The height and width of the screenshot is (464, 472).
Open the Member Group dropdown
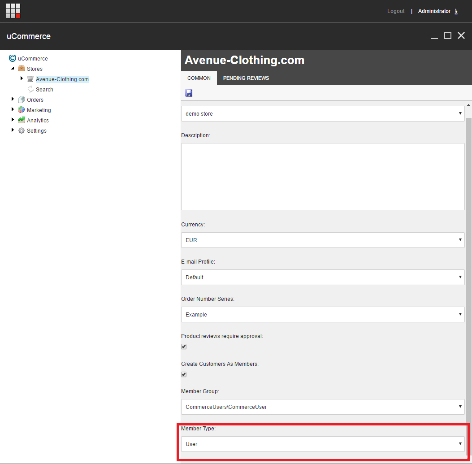coord(323,407)
